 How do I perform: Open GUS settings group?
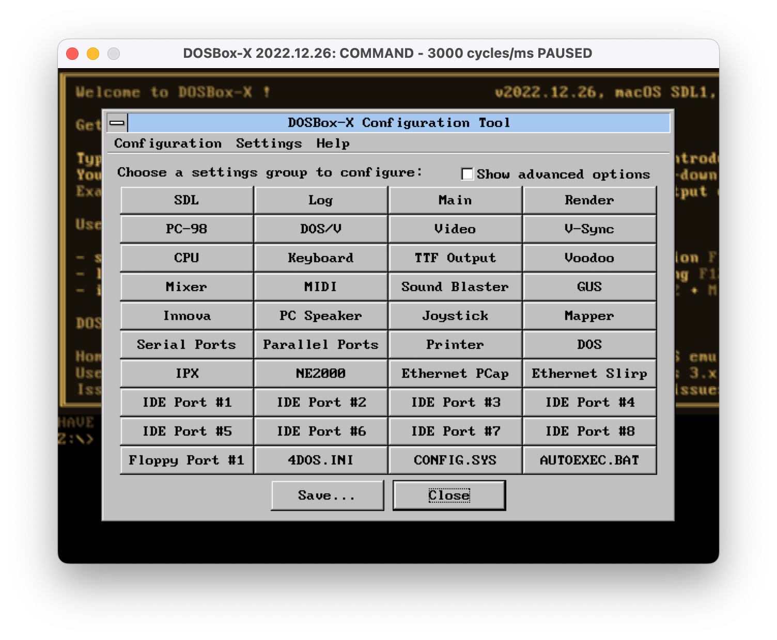coord(589,287)
